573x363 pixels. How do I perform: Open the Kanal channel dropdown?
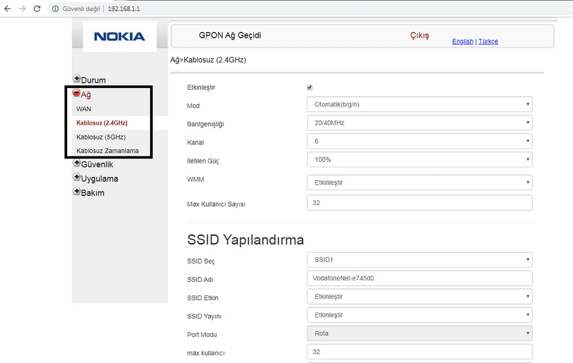point(419,141)
